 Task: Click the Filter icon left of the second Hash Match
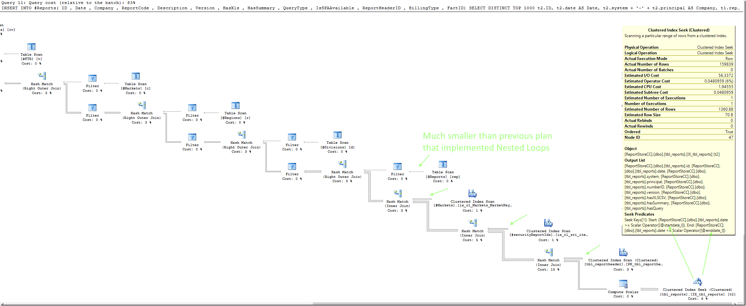92,108
